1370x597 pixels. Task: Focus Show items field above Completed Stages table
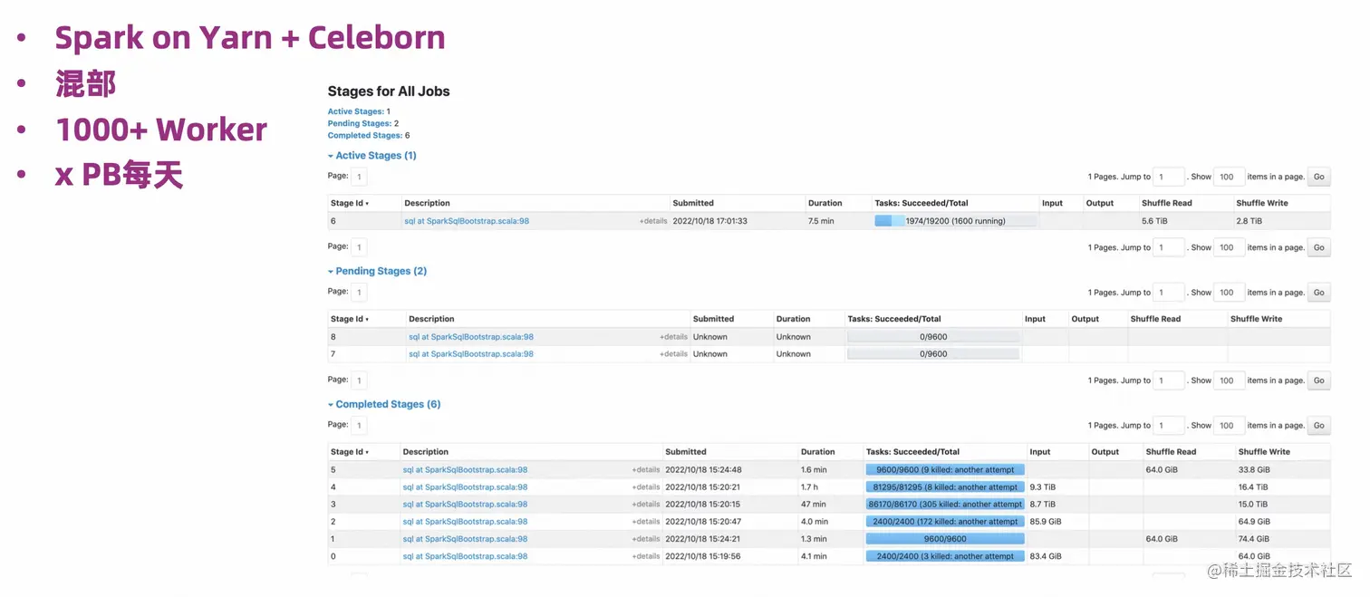(1229, 425)
